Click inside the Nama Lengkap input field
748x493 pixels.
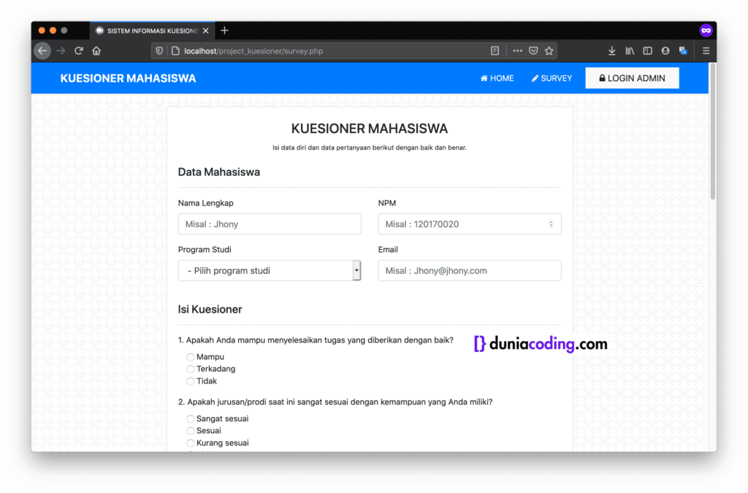click(269, 223)
